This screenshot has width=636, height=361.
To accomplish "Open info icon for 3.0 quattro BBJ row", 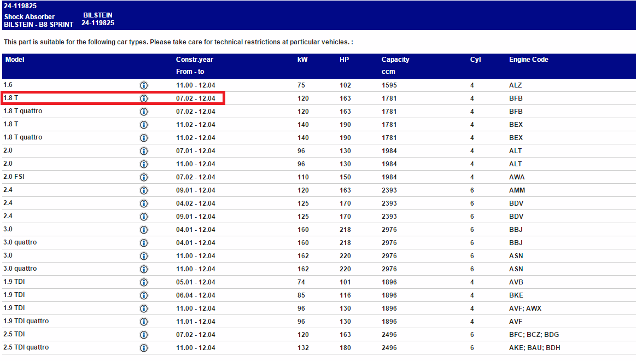I will coord(144,243).
